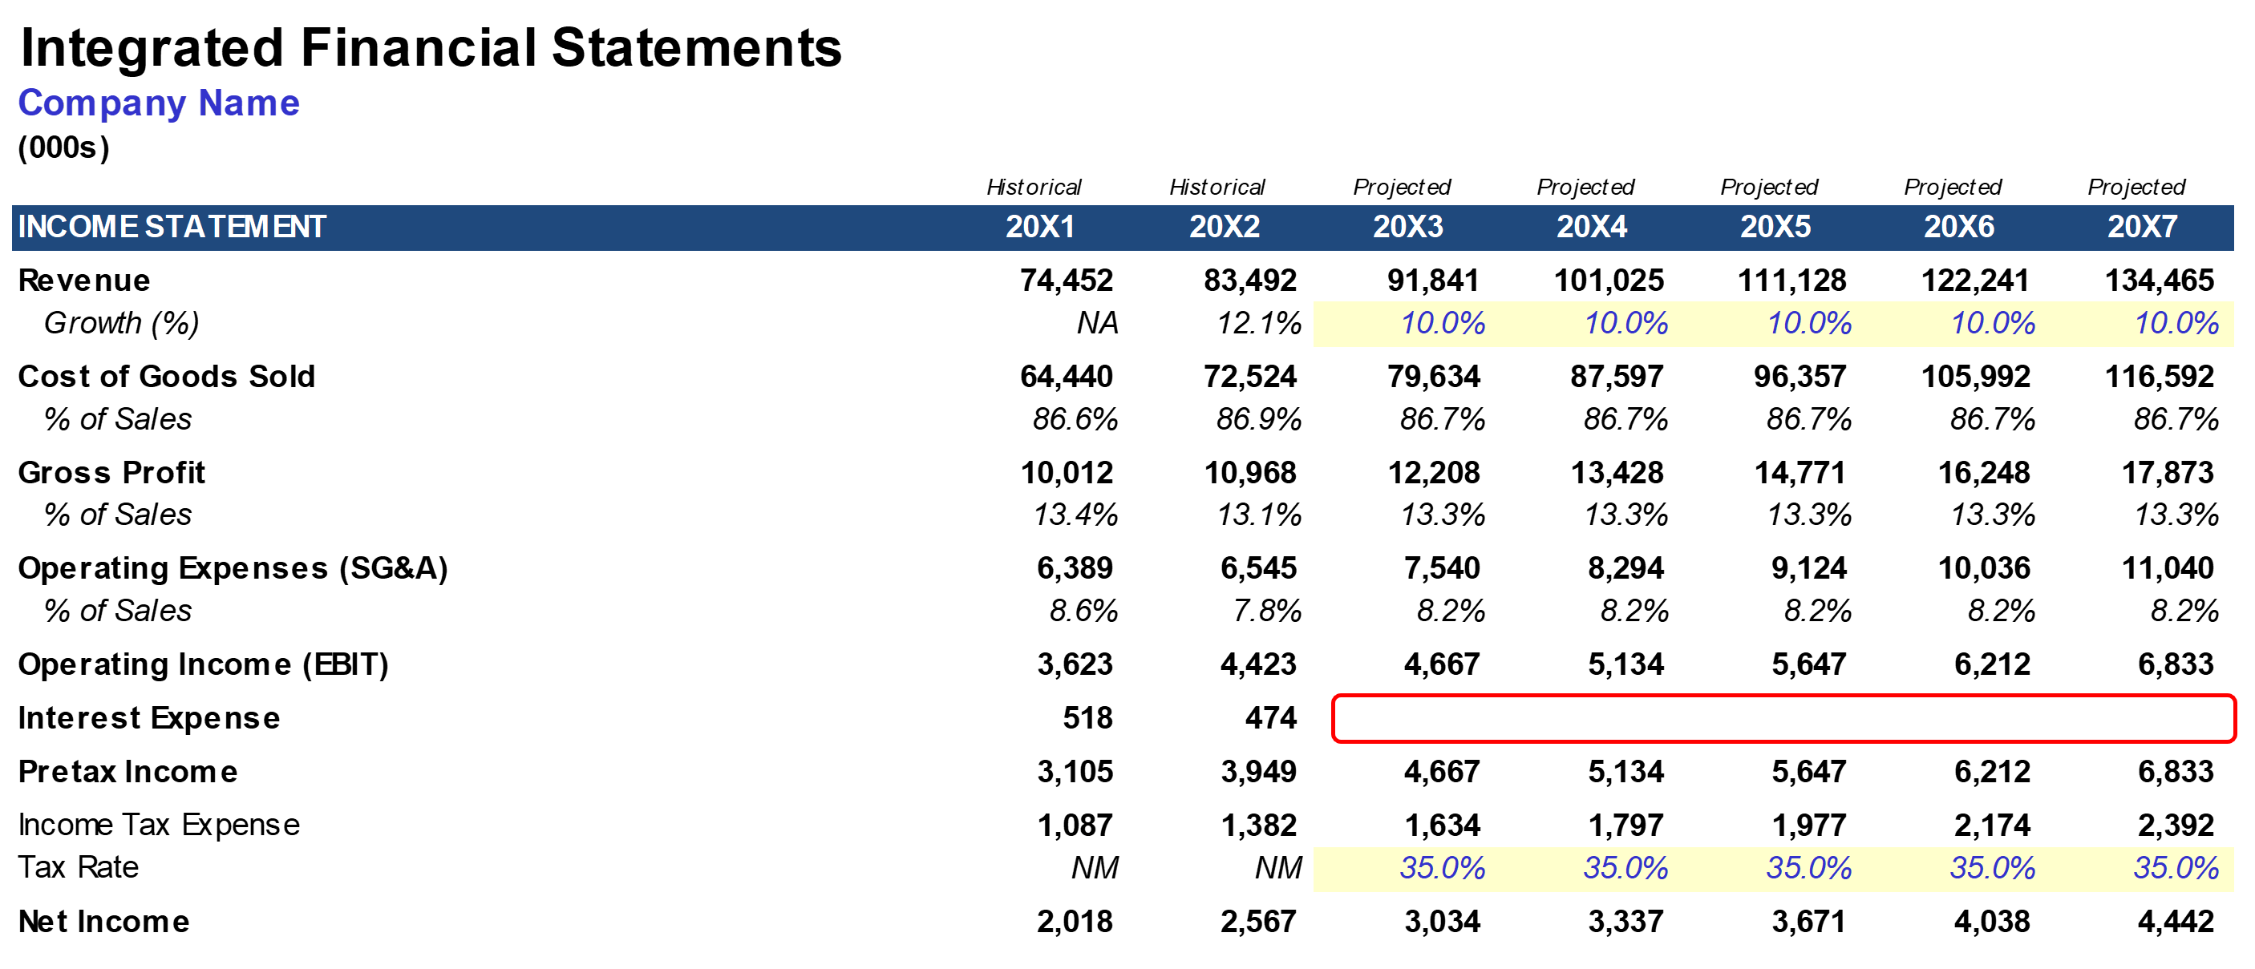Viewport: 2255px width, 969px height.
Task: Click the 'Company Name' heading
Action: pyautogui.click(x=160, y=103)
